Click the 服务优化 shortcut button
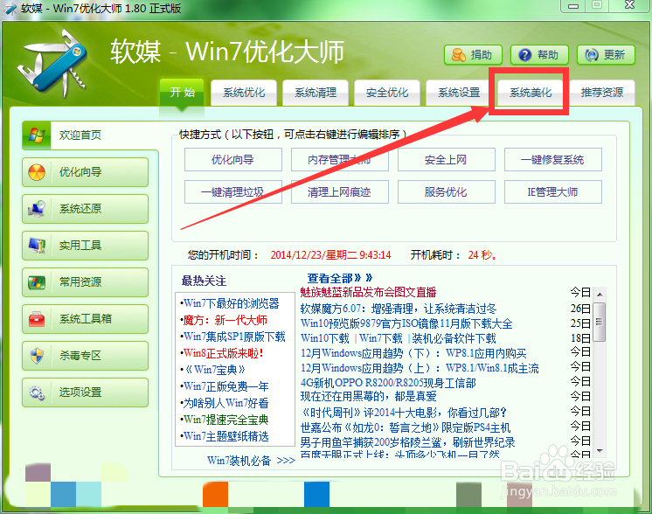 (x=446, y=191)
